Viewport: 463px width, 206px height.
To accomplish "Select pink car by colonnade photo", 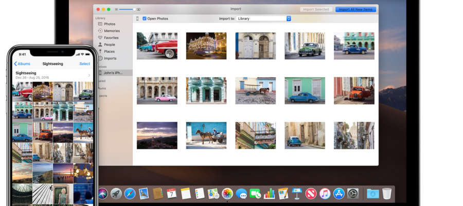I will click(x=157, y=91).
